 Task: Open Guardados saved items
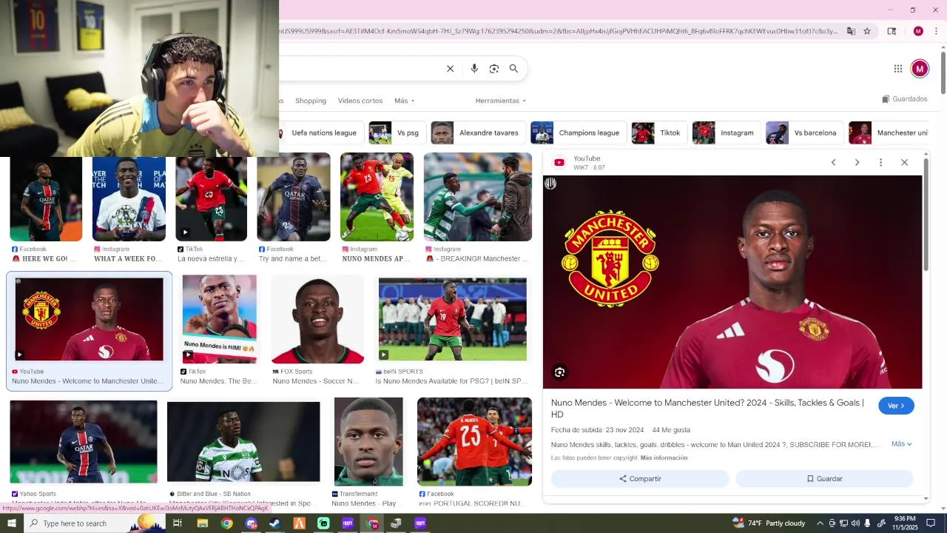tap(905, 99)
